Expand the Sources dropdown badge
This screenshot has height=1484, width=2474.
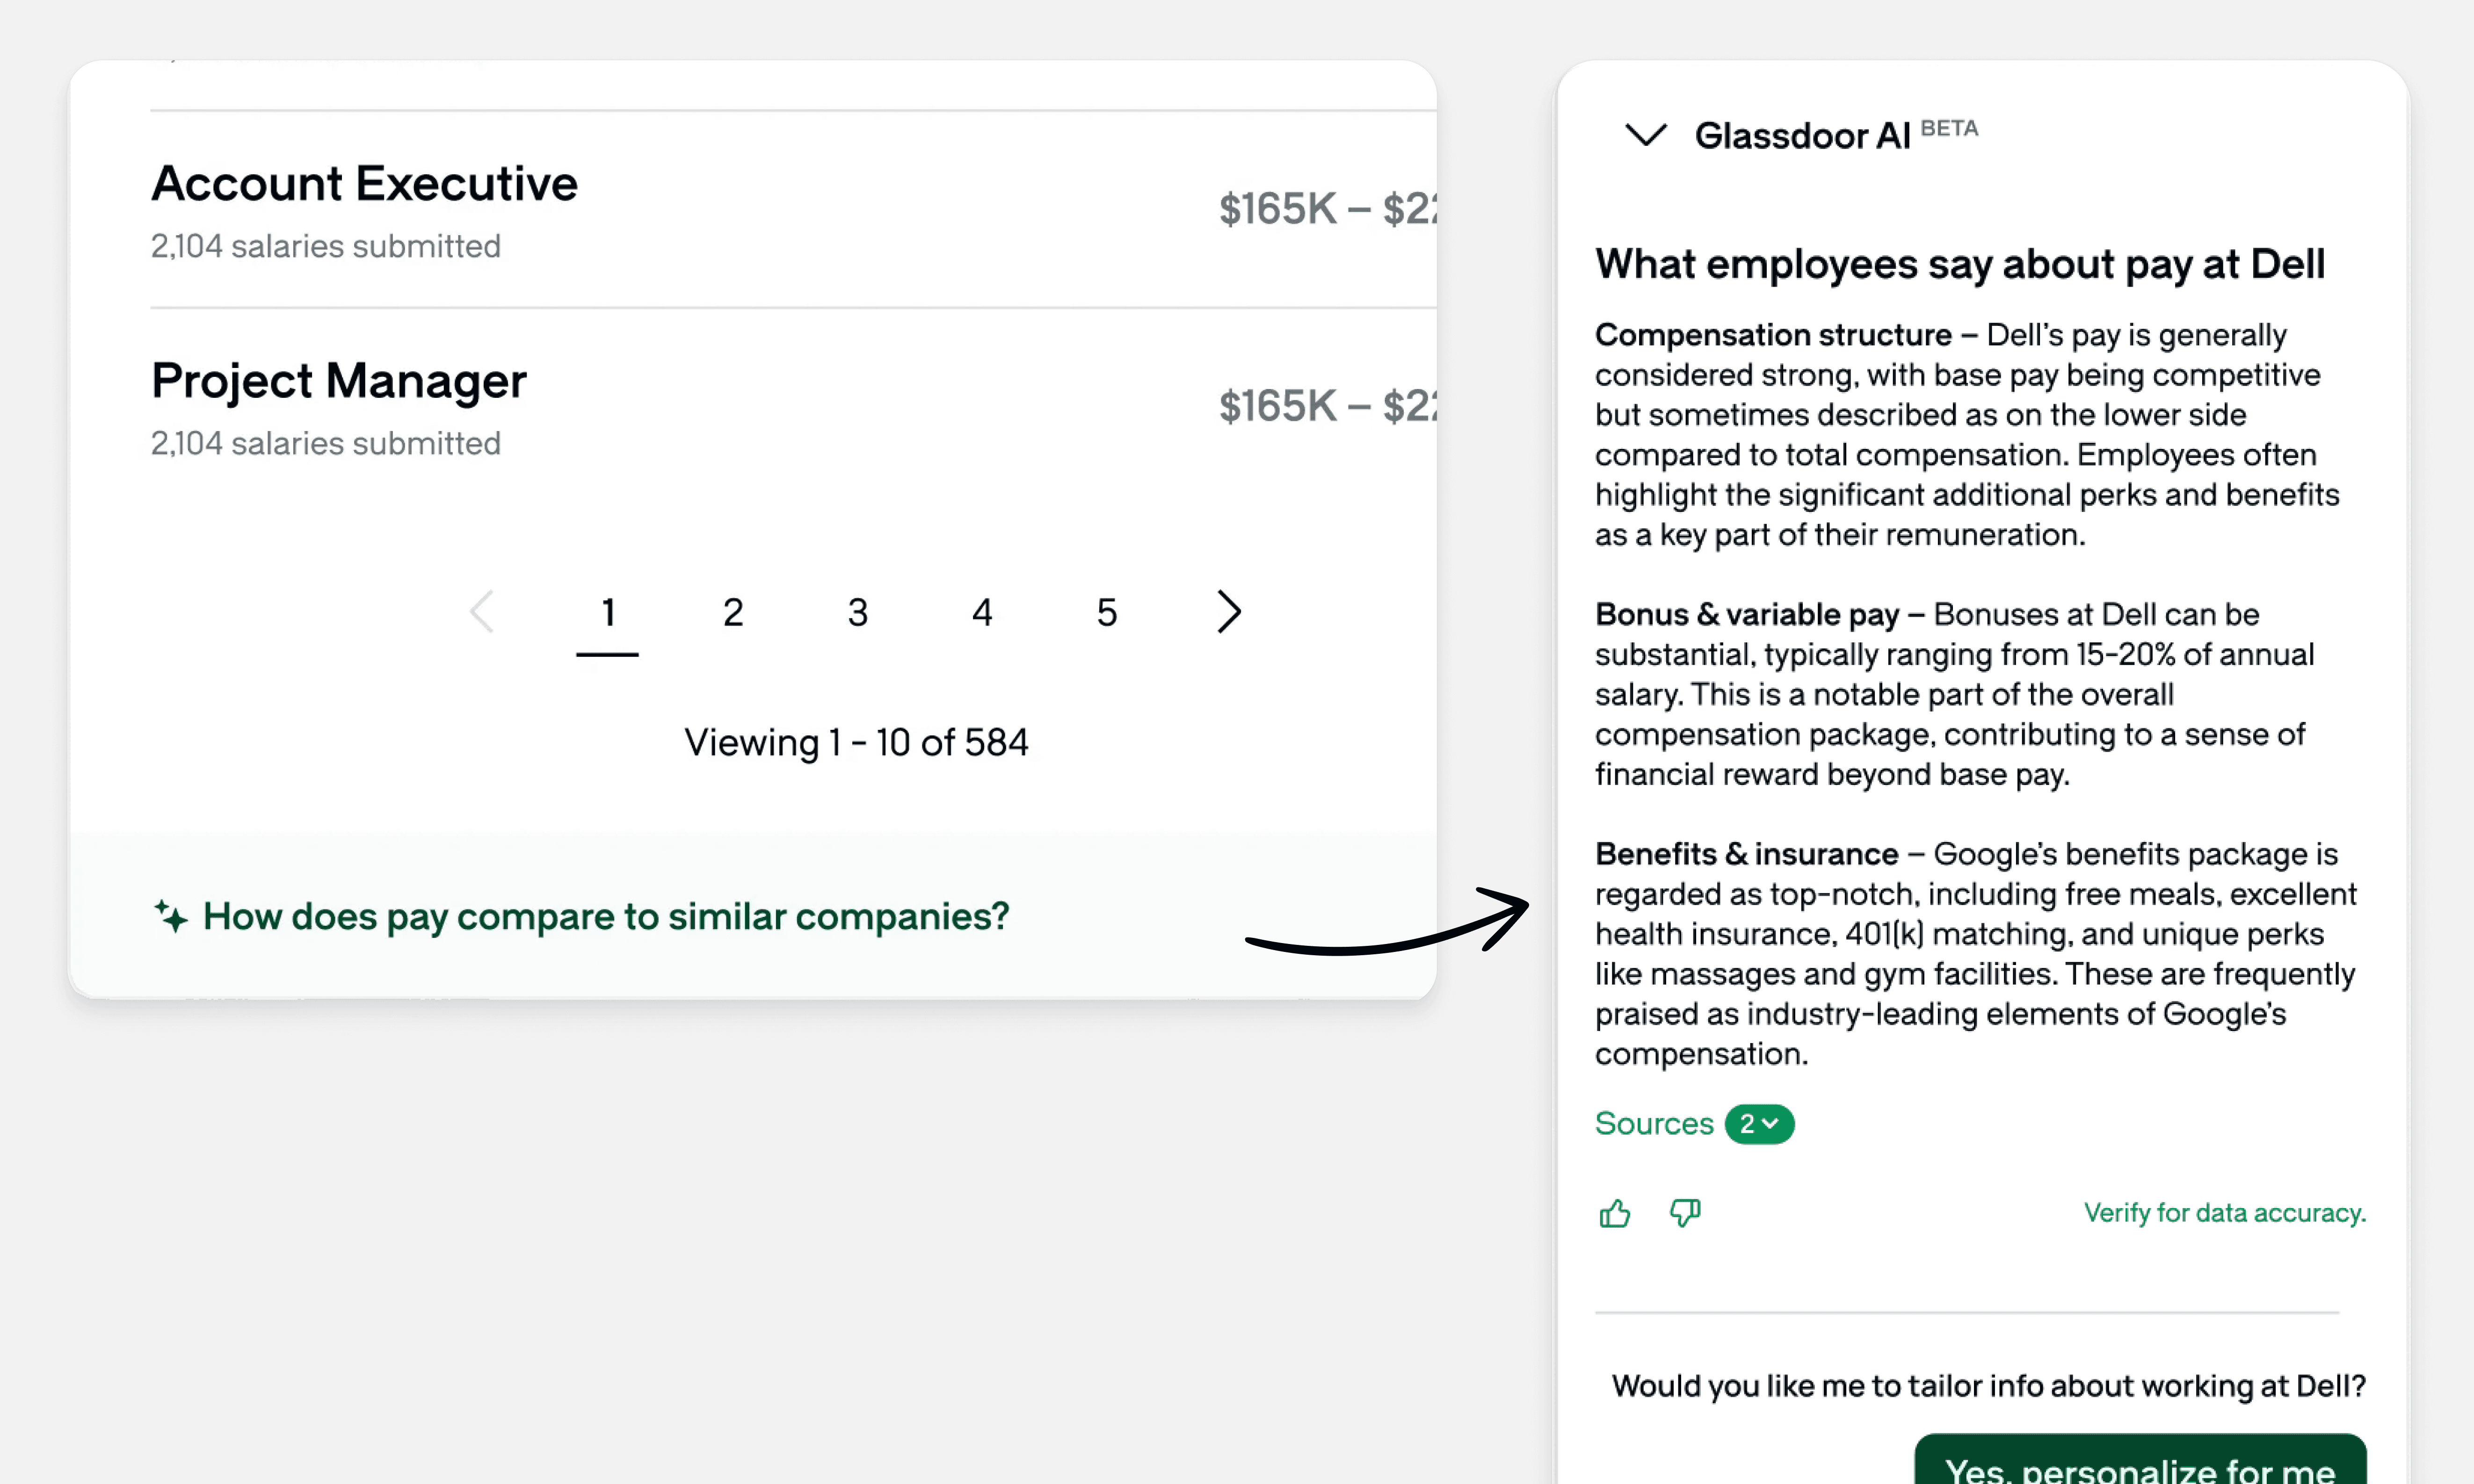tap(1759, 1124)
